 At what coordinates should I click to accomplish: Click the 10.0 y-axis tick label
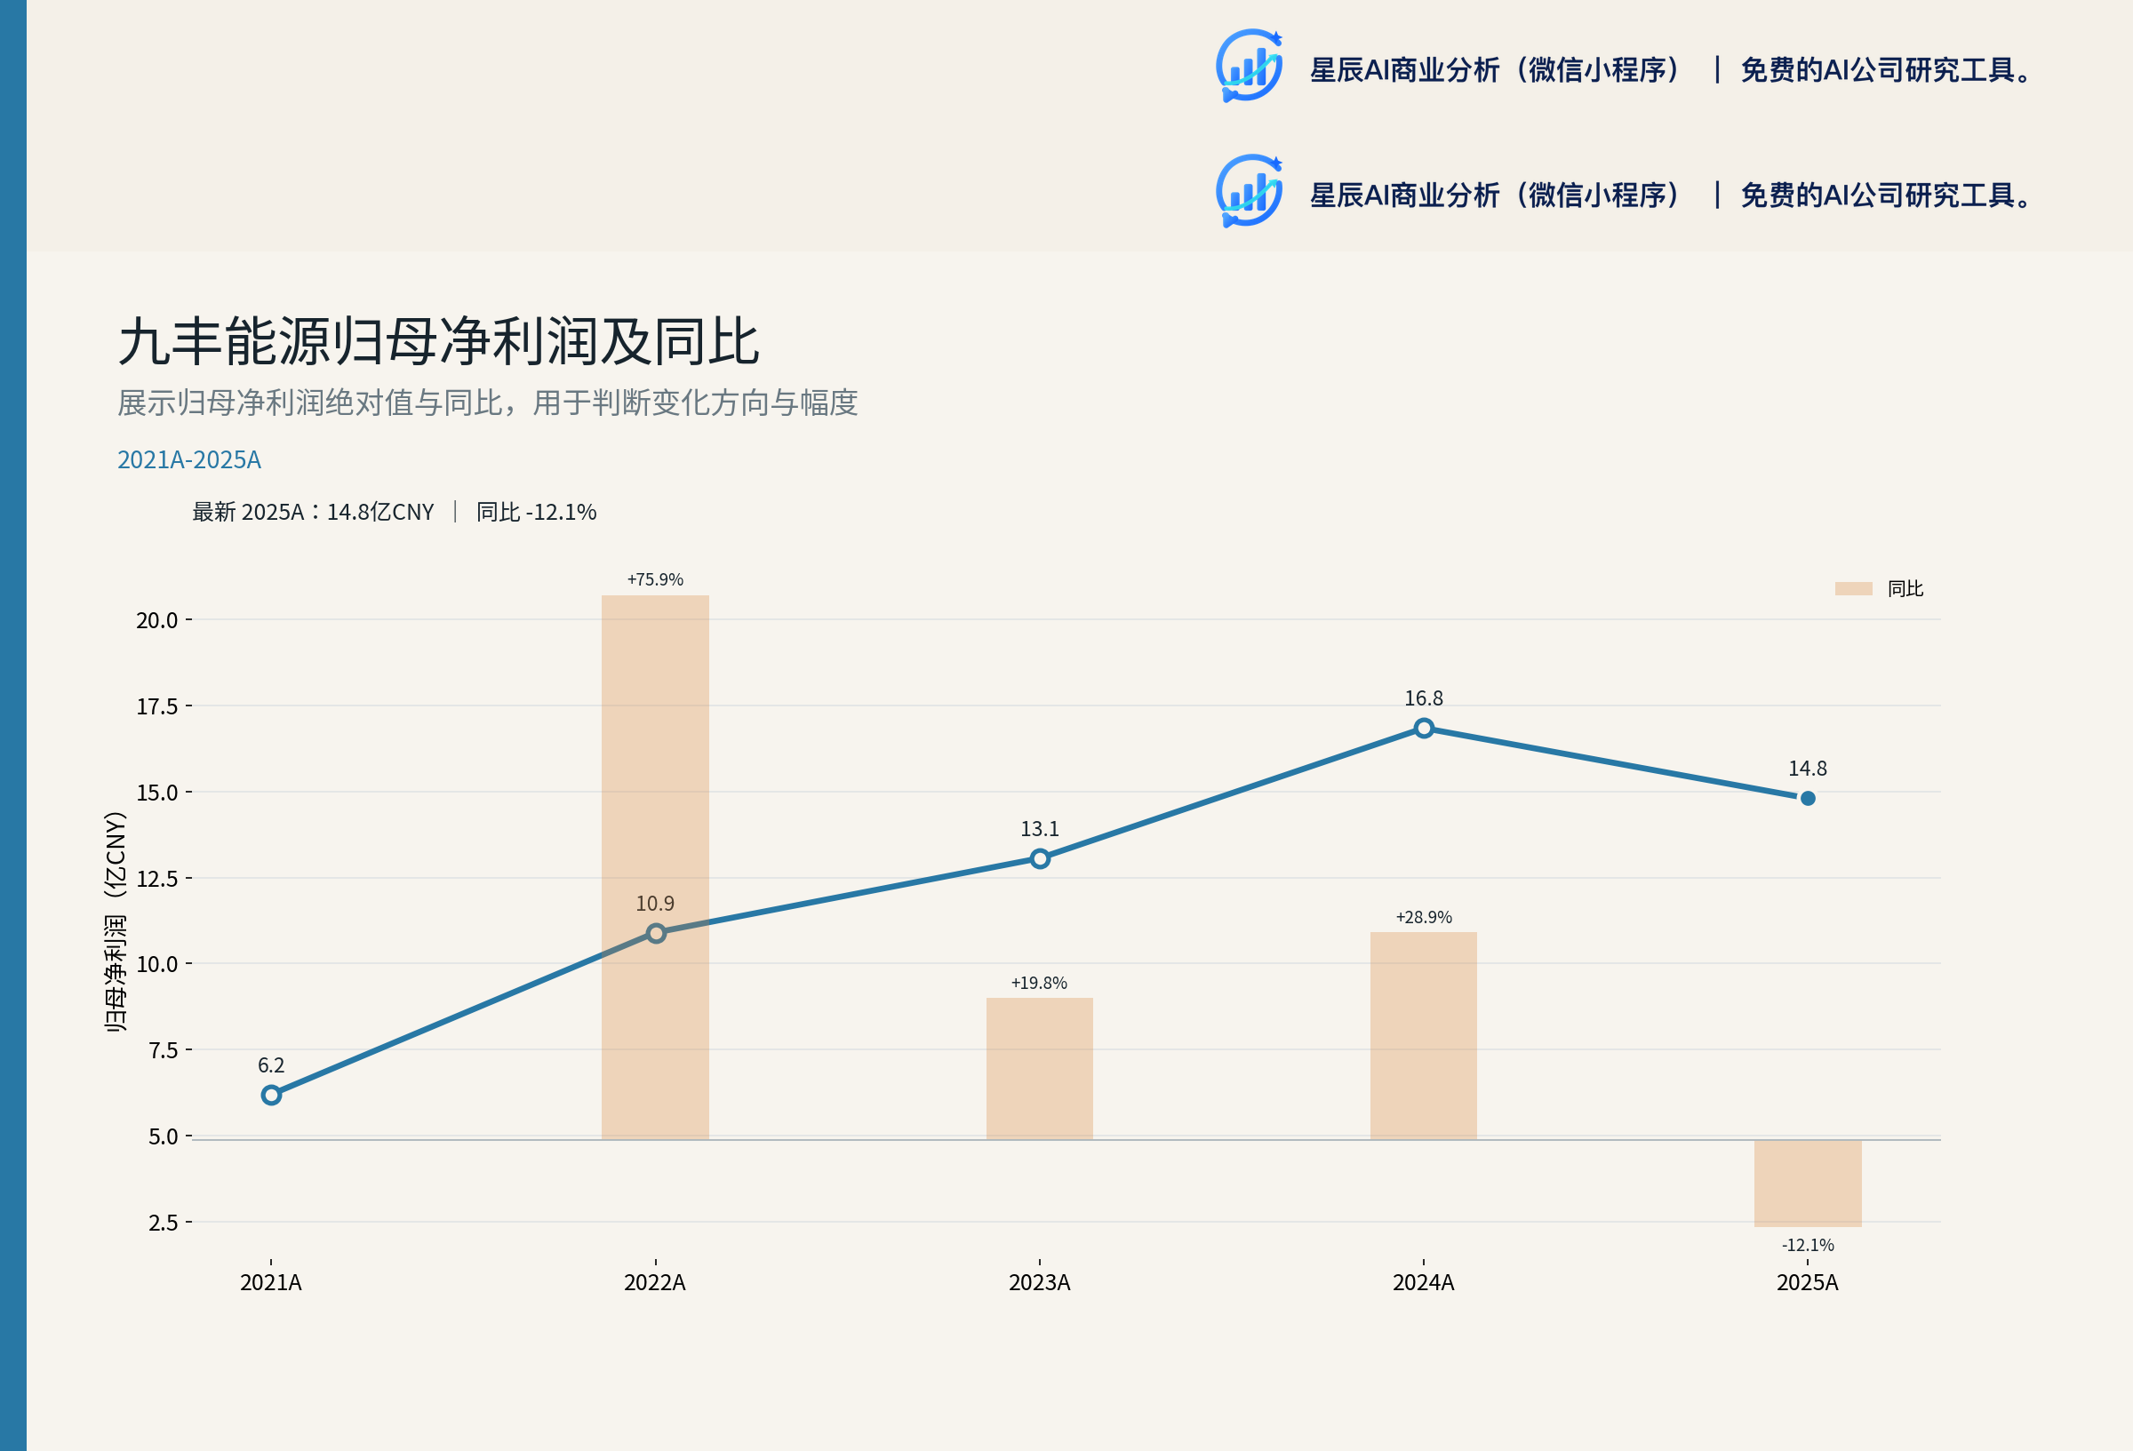point(157,965)
